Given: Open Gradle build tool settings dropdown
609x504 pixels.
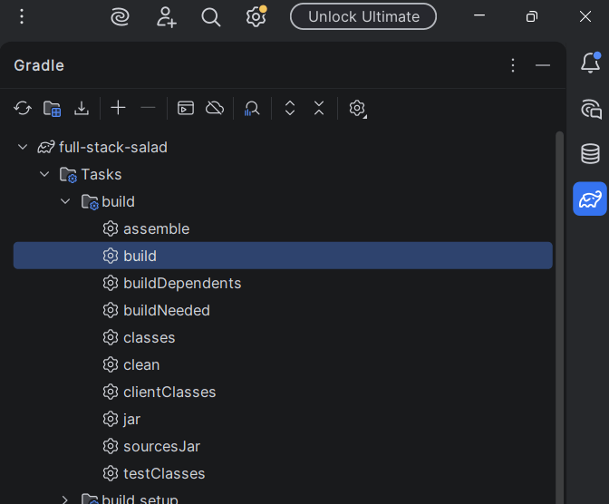Looking at the screenshot, I should point(358,109).
